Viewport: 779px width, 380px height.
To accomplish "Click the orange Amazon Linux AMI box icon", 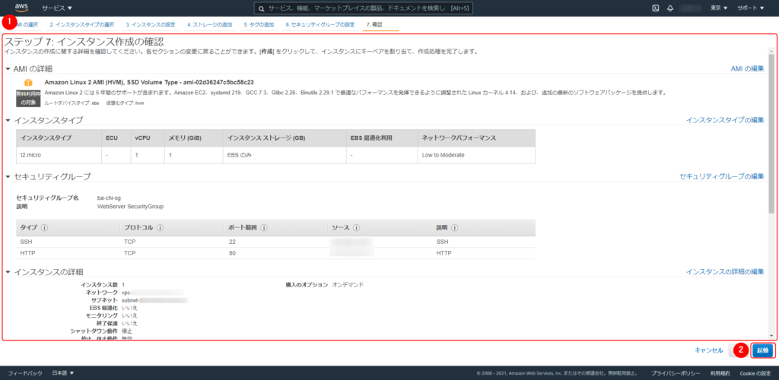I will (28, 82).
